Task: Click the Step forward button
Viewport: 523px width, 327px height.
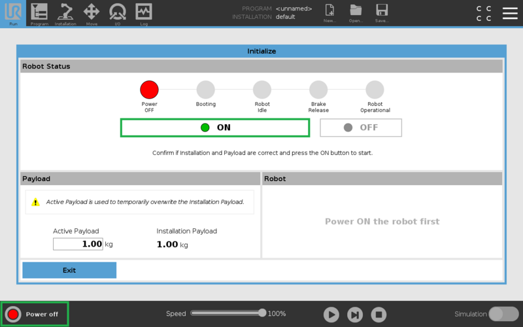Action: click(355, 315)
